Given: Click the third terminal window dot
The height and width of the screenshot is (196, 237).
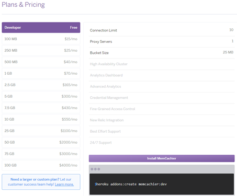Looking at the screenshot, I should point(99,169).
